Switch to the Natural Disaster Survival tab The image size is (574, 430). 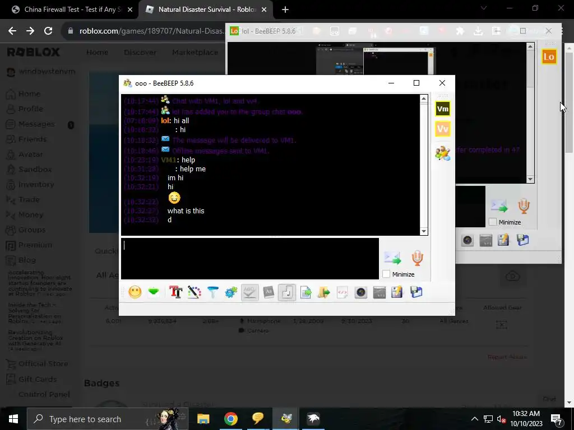(205, 10)
